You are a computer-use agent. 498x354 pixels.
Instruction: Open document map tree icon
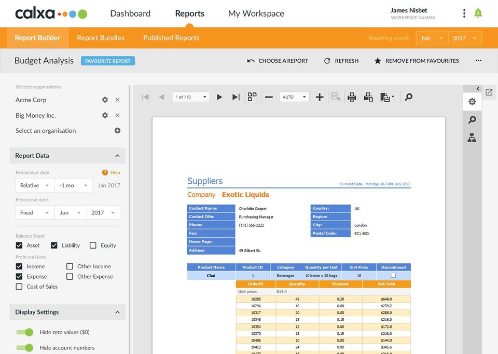pos(472,138)
